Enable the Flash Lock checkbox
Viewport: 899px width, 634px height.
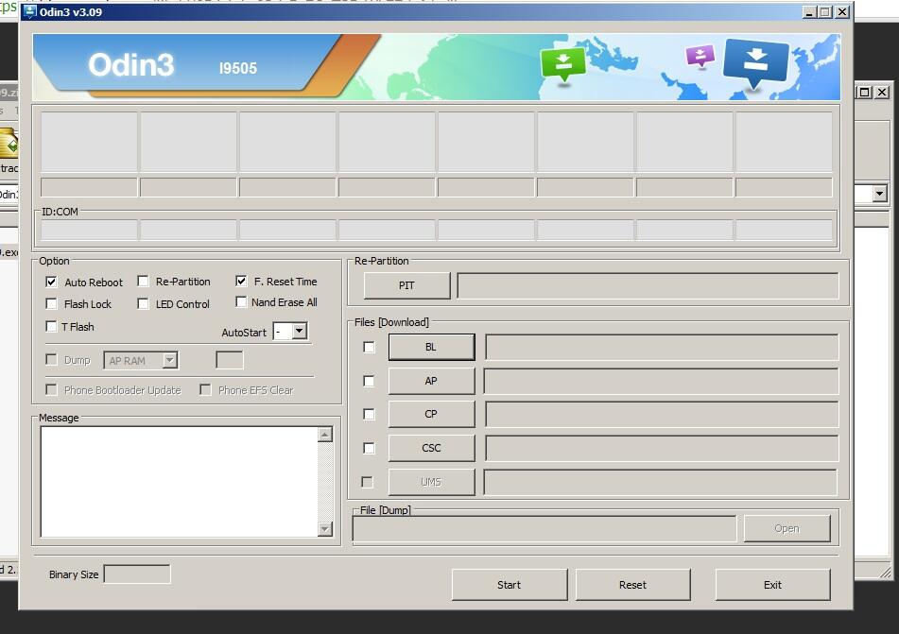pos(52,304)
